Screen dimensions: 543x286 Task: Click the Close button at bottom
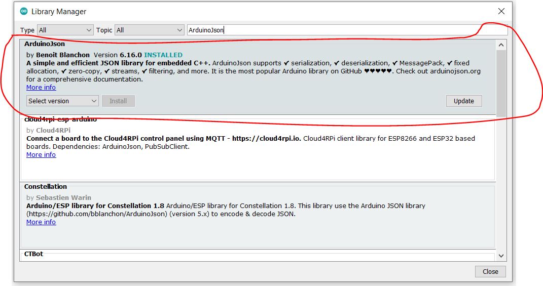pyautogui.click(x=490, y=271)
